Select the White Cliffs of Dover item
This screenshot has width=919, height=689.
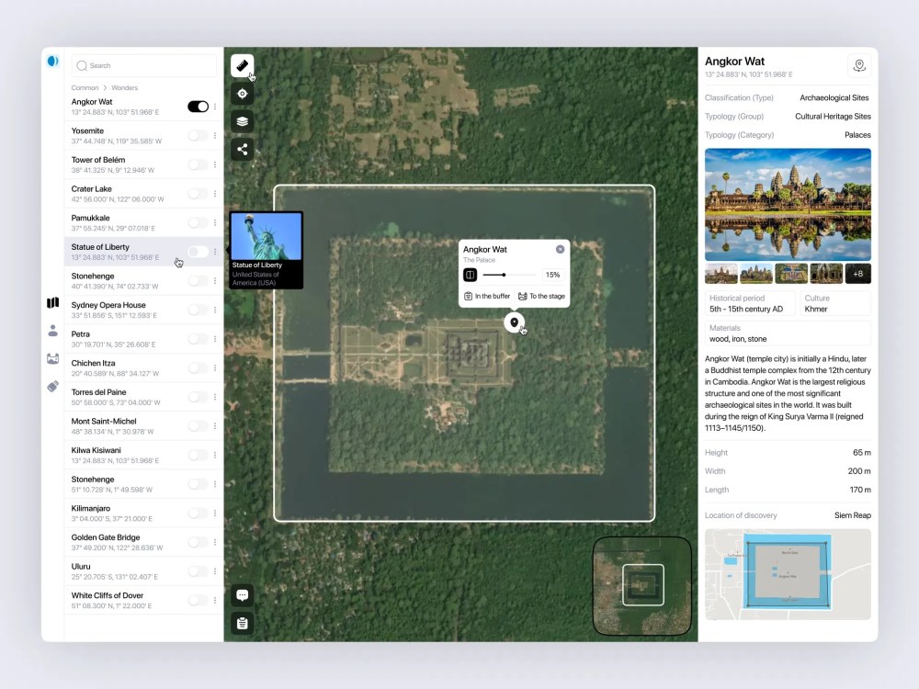click(143, 600)
